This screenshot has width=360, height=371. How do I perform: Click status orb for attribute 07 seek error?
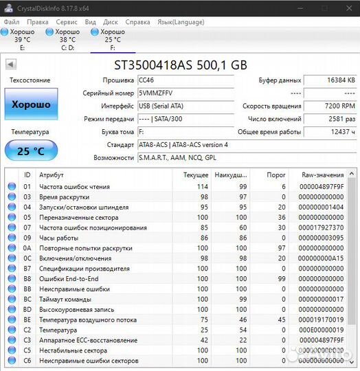point(12,227)
